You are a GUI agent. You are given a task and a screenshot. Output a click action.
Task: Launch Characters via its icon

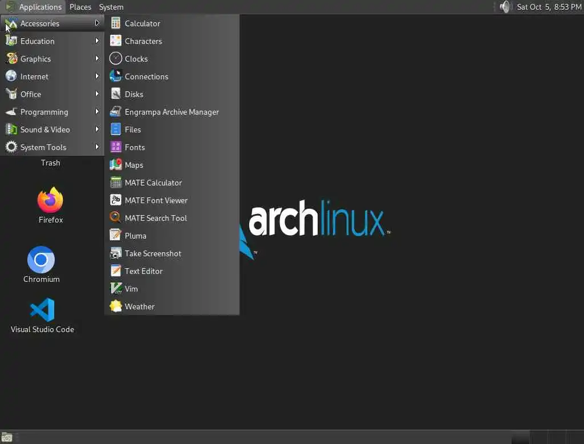115,41
